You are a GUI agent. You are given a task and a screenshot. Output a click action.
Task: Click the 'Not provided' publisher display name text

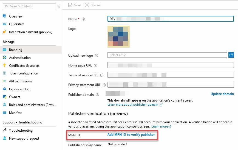[117, 144]
